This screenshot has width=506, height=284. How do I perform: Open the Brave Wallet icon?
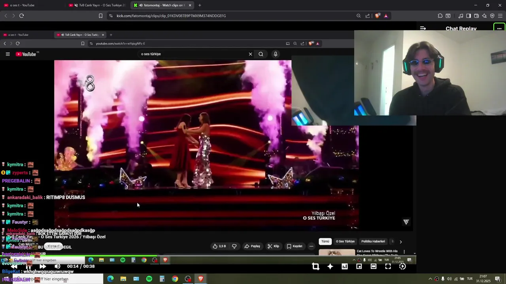[476, 16]
